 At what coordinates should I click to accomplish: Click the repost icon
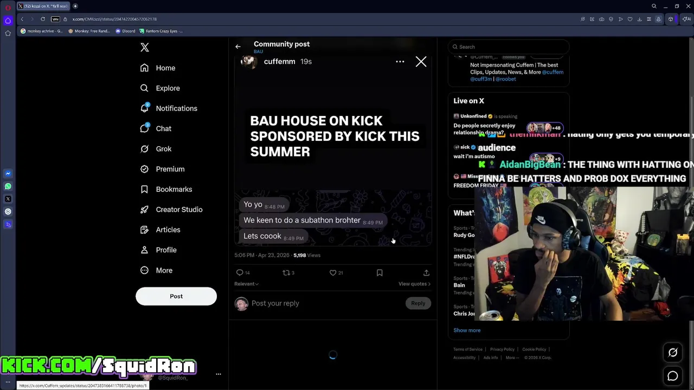tap(286, 272)
